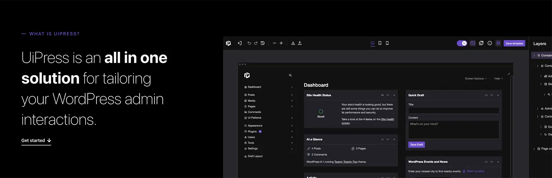Move Quick Draft widget up
552x178 pixels.
click(x=486, y=95)
